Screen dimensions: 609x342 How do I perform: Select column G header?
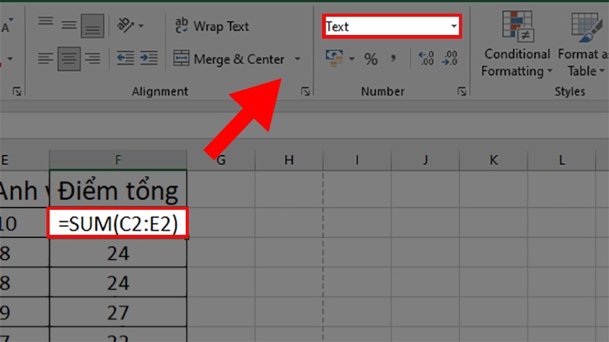pyautogui.click(x=221, y=160)
